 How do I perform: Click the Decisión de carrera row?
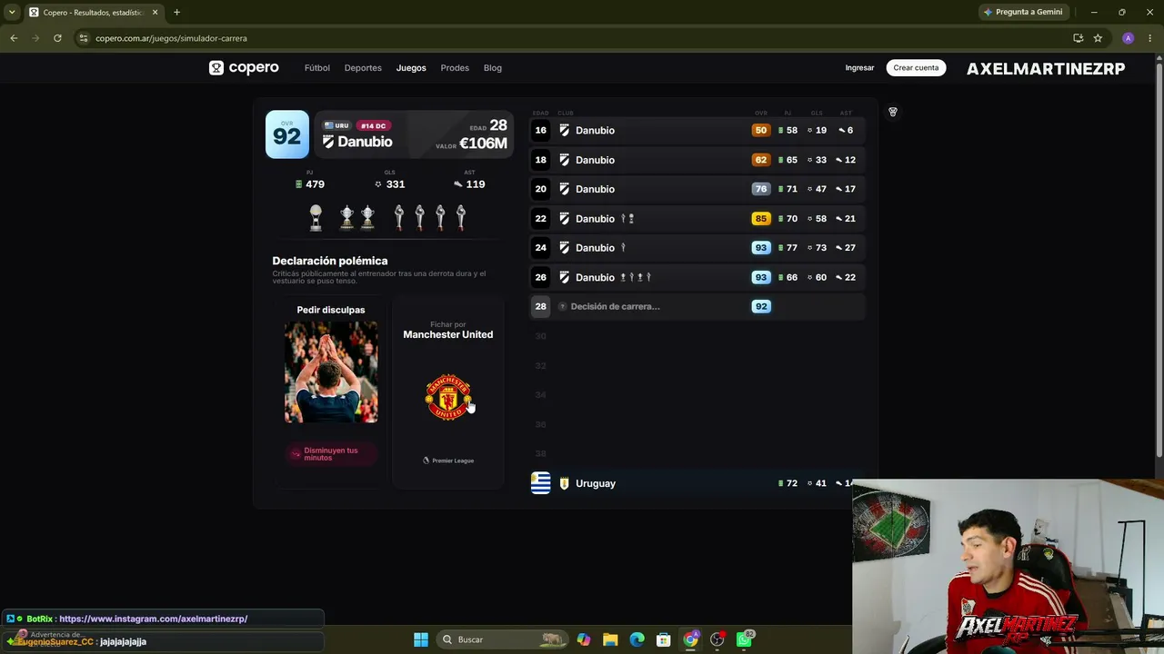click(697, 306)
